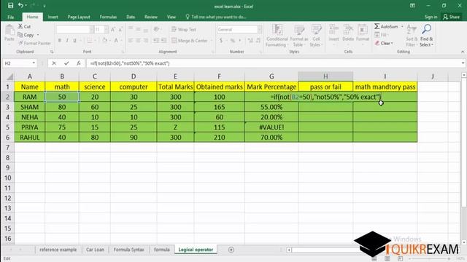Open the font name dropdown
The width and height of the screenshot is (467, 262).
[91, 29]
